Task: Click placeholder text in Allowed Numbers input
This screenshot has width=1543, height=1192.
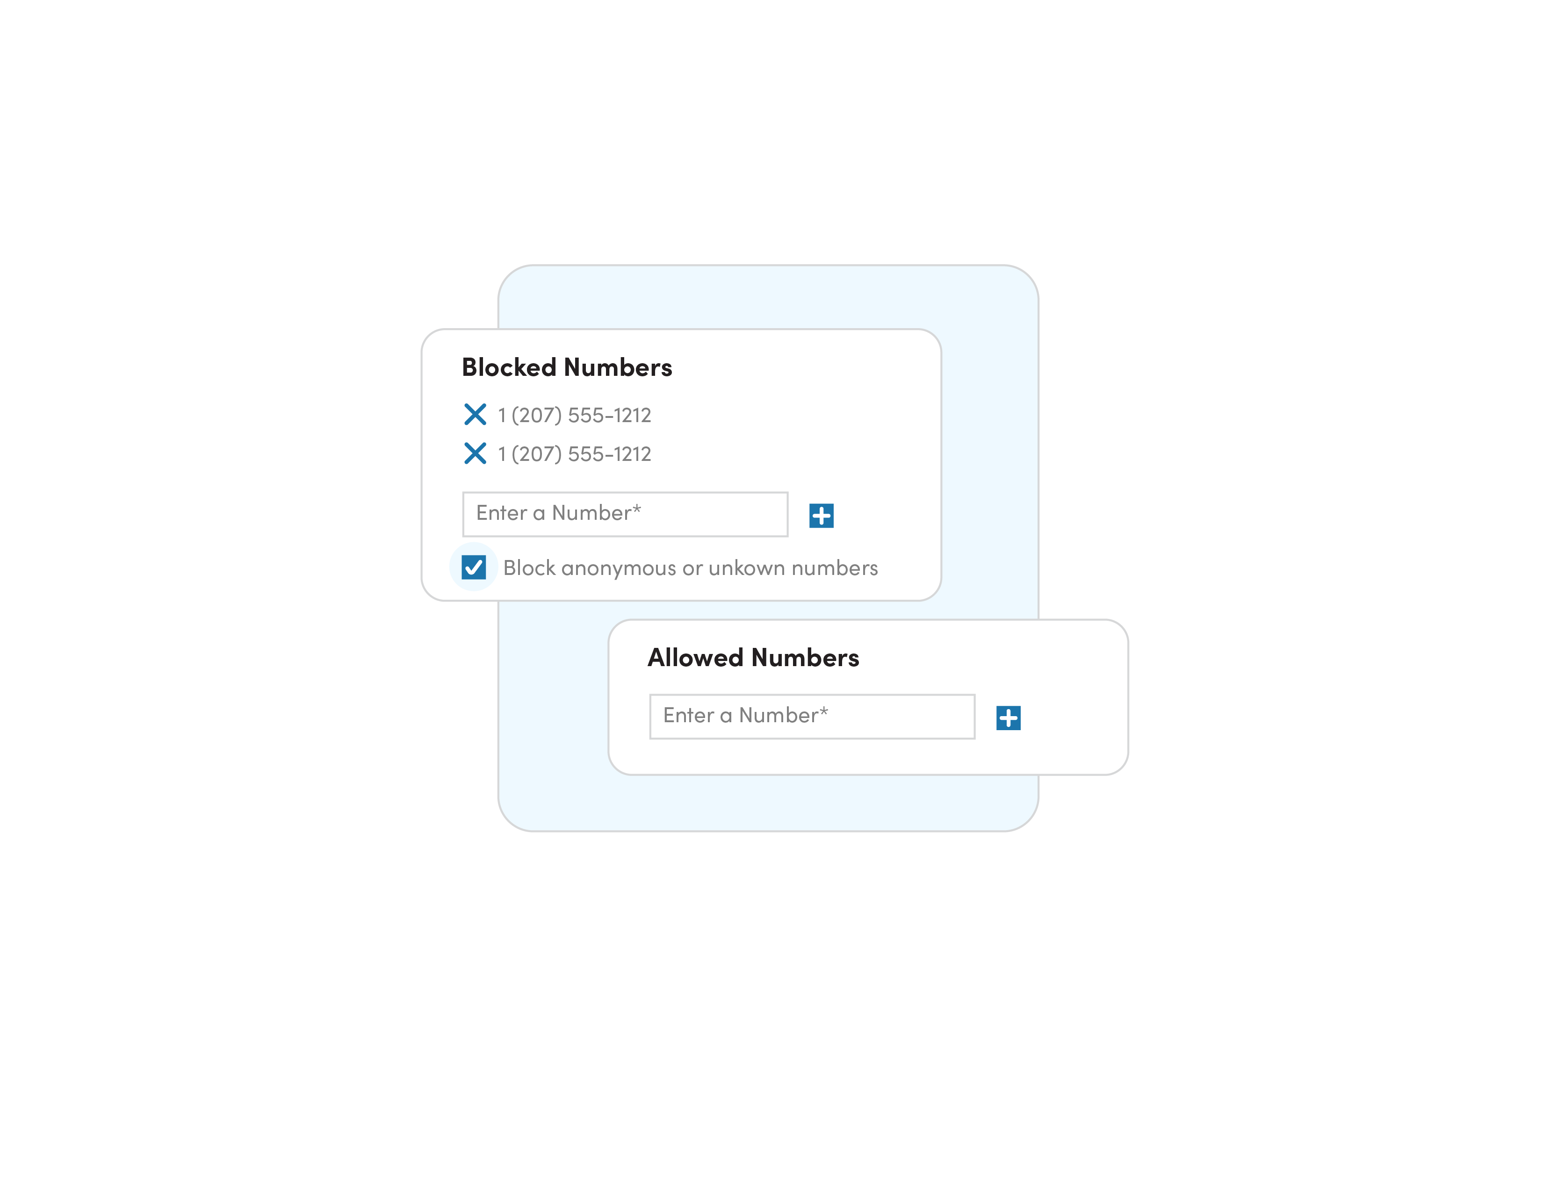Action: click(x=745, y=715)
